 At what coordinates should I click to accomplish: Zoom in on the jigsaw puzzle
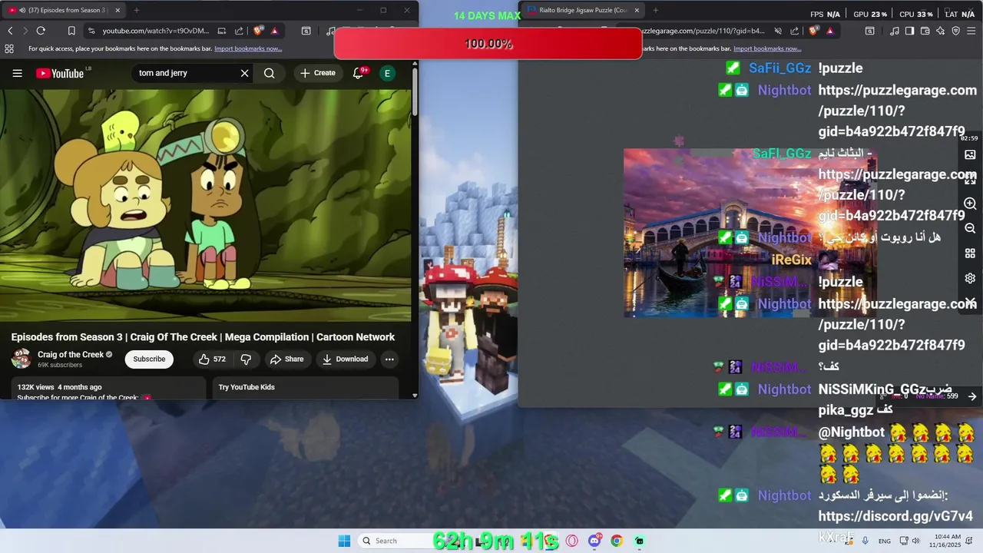tap(970, 204)
